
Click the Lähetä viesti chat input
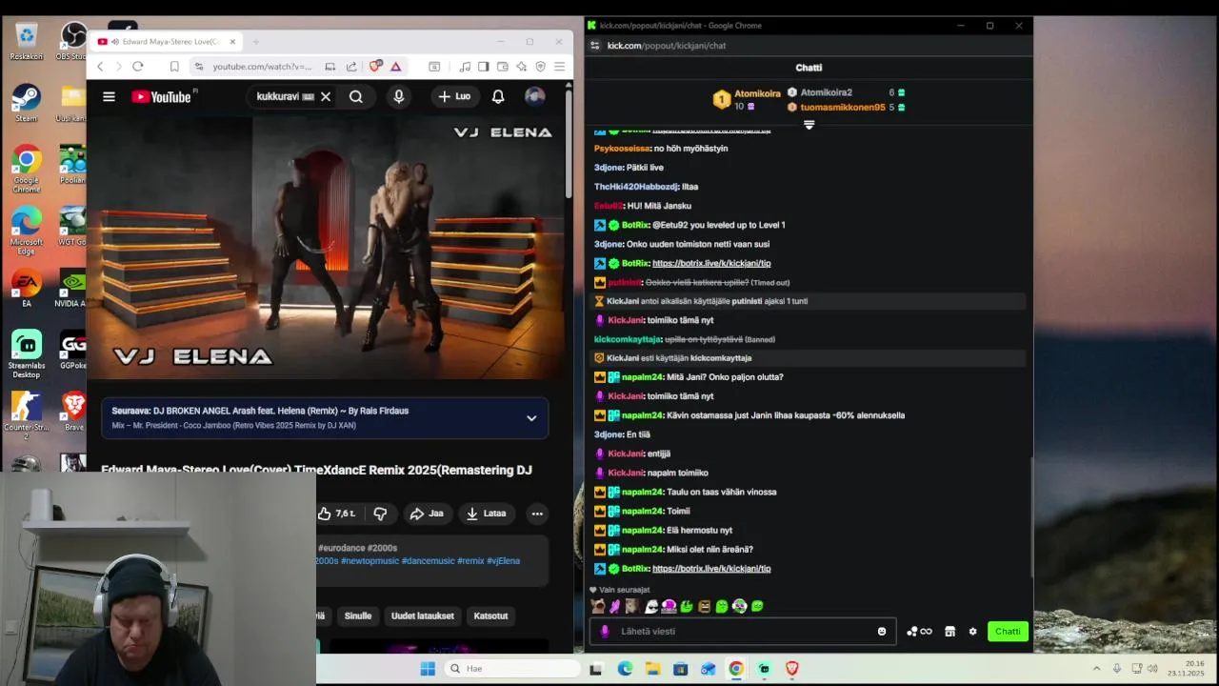click(743, 631)
